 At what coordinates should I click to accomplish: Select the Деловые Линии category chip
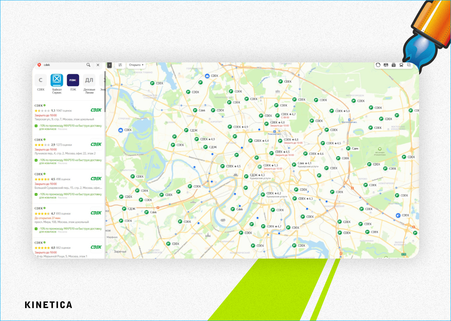(x=89, y=84)
